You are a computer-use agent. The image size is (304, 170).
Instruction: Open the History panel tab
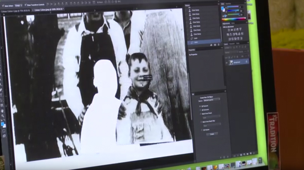187,5
